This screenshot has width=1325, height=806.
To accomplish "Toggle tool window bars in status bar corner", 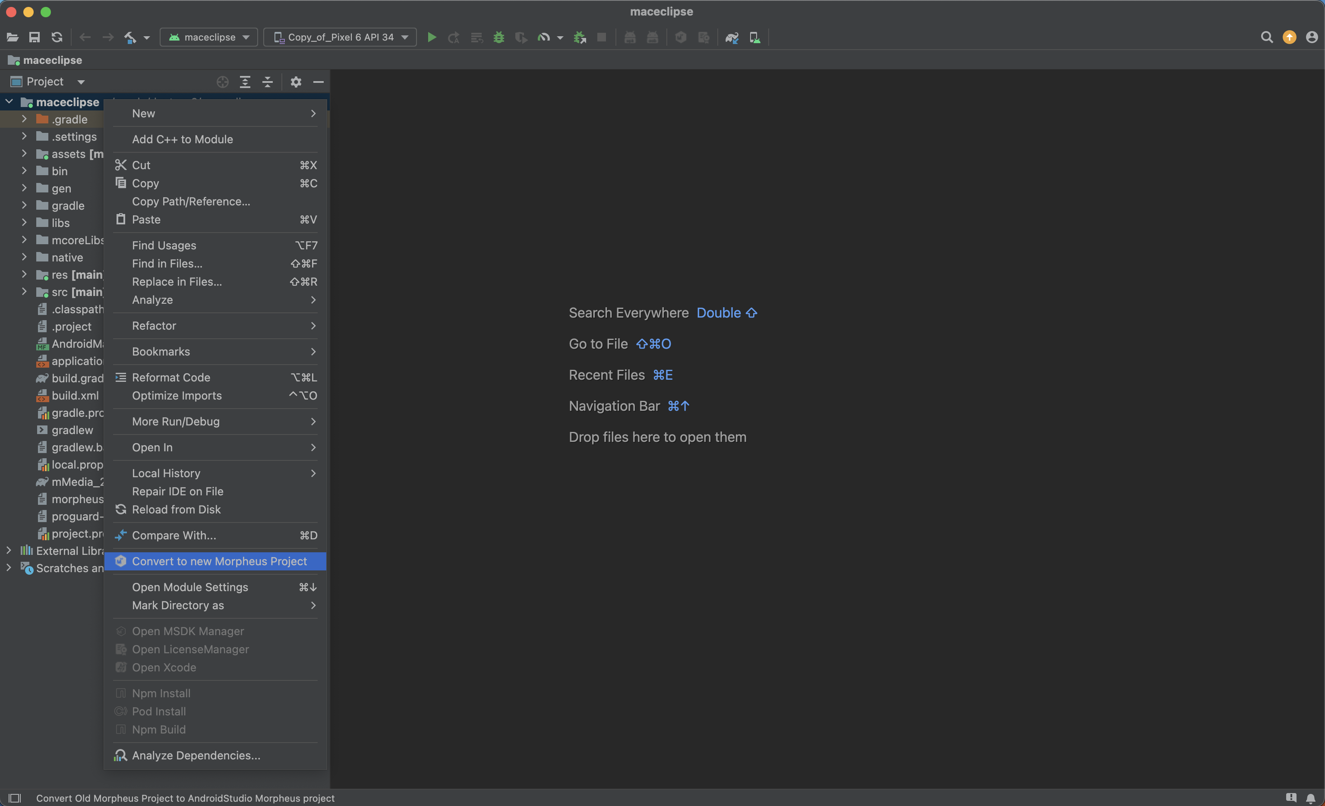I will 15,798.
